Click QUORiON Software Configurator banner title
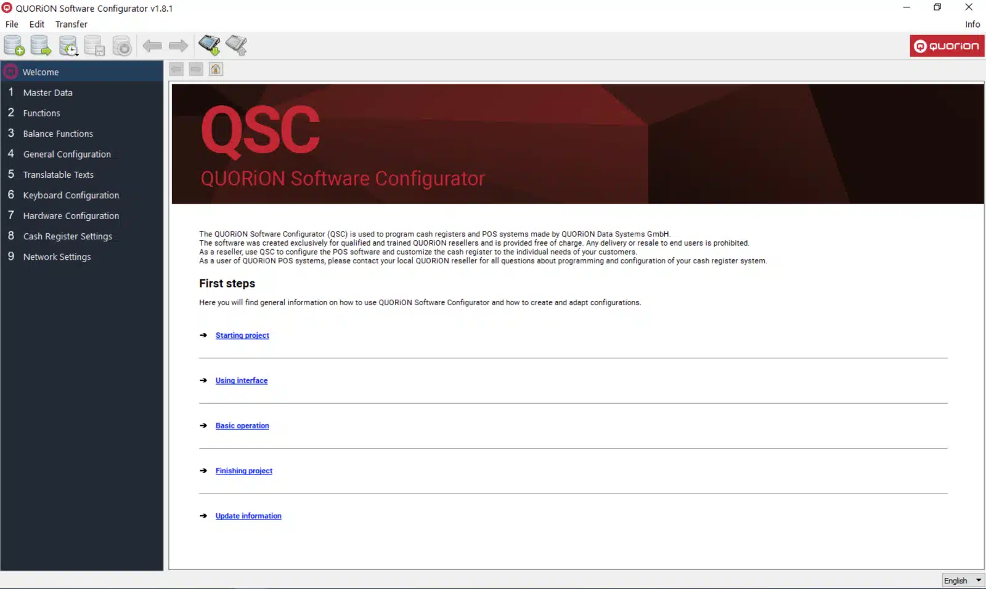986x589 pixels. pyautogui.click(x=343, y=178)
